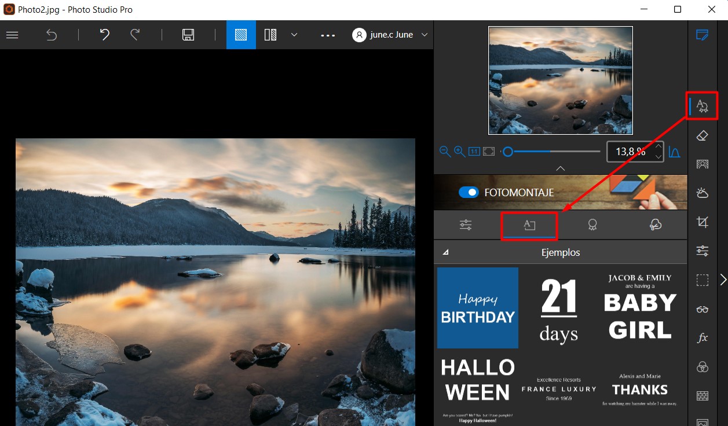728x426 pixels.
Task: Open the cloud downloads tab
Action: click(656, 225)
